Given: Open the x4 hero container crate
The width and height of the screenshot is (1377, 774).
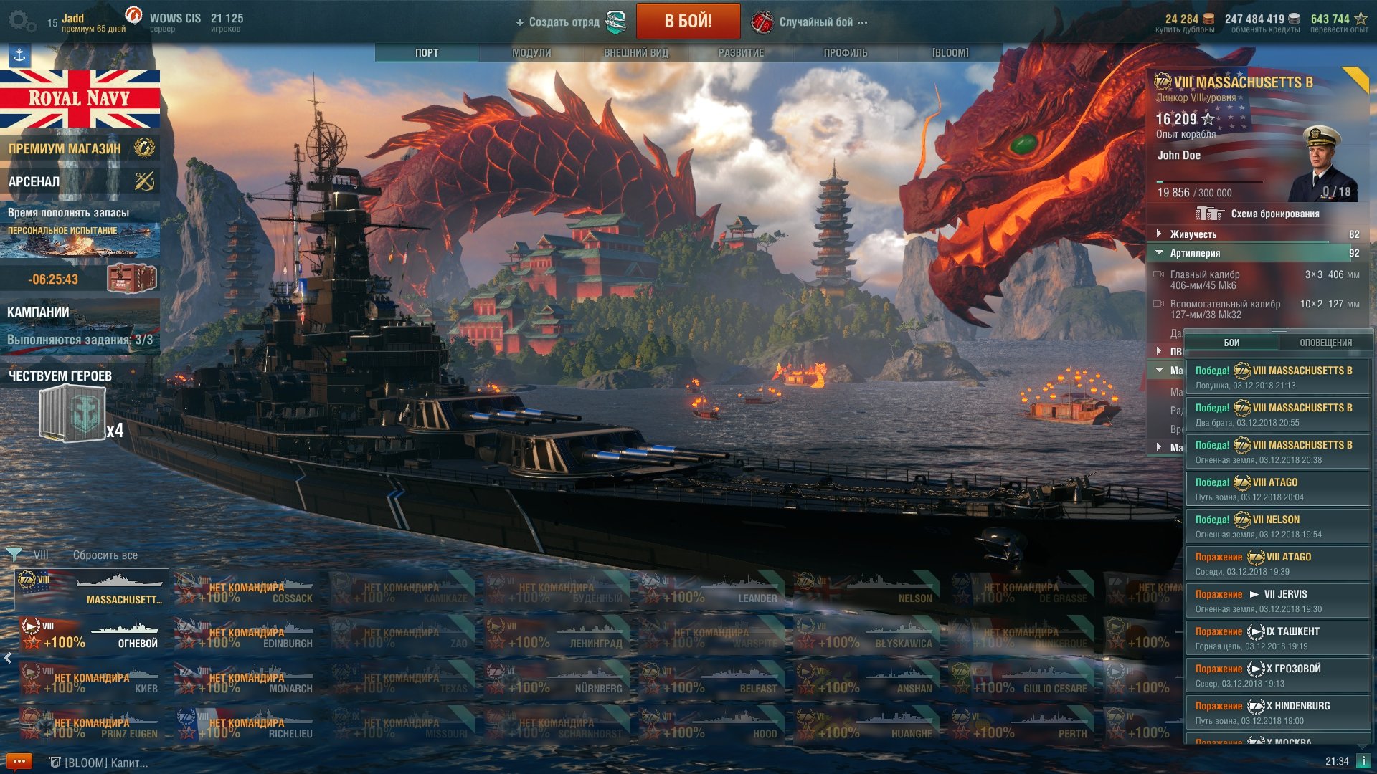Looking at the screenshot, I should 73,413.
